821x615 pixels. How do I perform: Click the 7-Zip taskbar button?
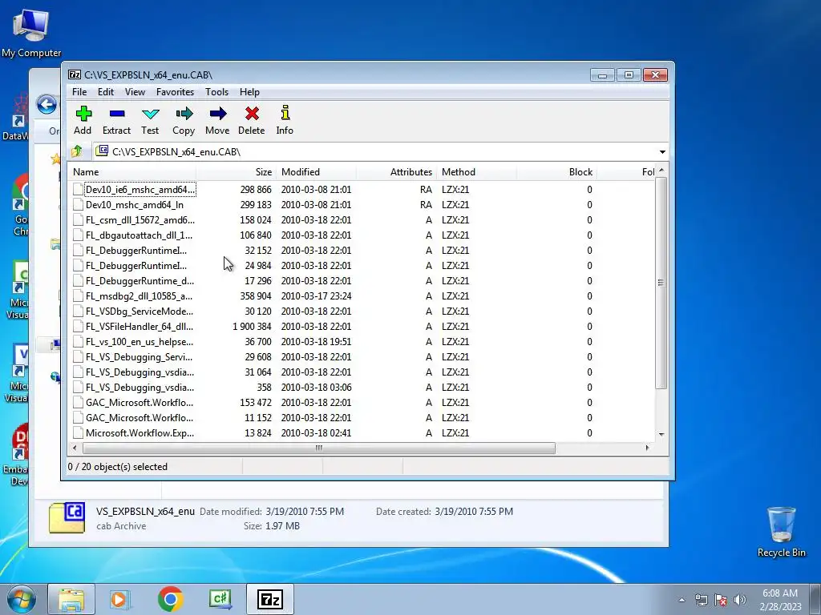[x=270, y=599]
